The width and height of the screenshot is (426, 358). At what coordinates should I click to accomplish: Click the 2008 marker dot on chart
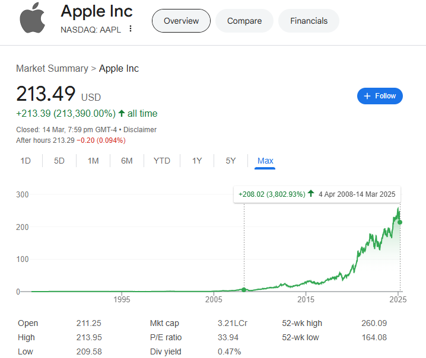tap(244, 289)
